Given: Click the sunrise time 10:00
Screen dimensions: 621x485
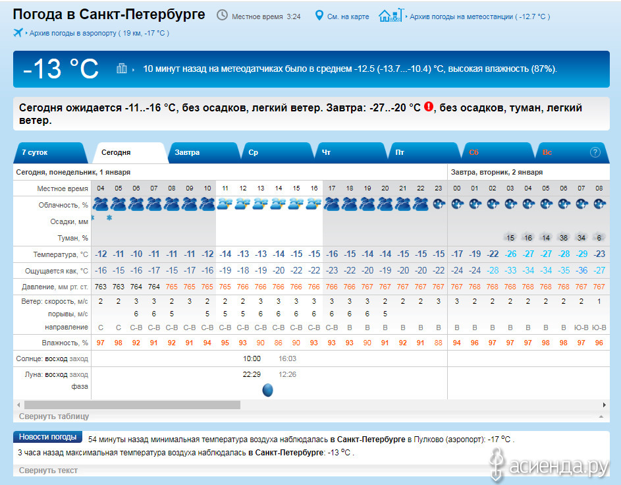Looking at the screenshot, I should [x=252, y=358].
